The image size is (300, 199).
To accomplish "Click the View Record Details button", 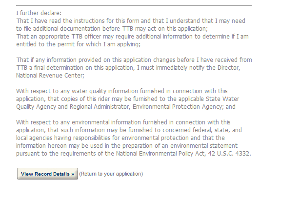I will 47,174.
